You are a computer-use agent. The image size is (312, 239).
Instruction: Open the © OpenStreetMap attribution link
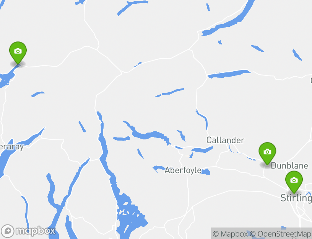coord(280,234)
